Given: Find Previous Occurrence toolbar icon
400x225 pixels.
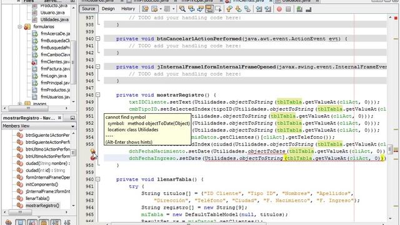Looking at the screenshot, I should point(191,9).
